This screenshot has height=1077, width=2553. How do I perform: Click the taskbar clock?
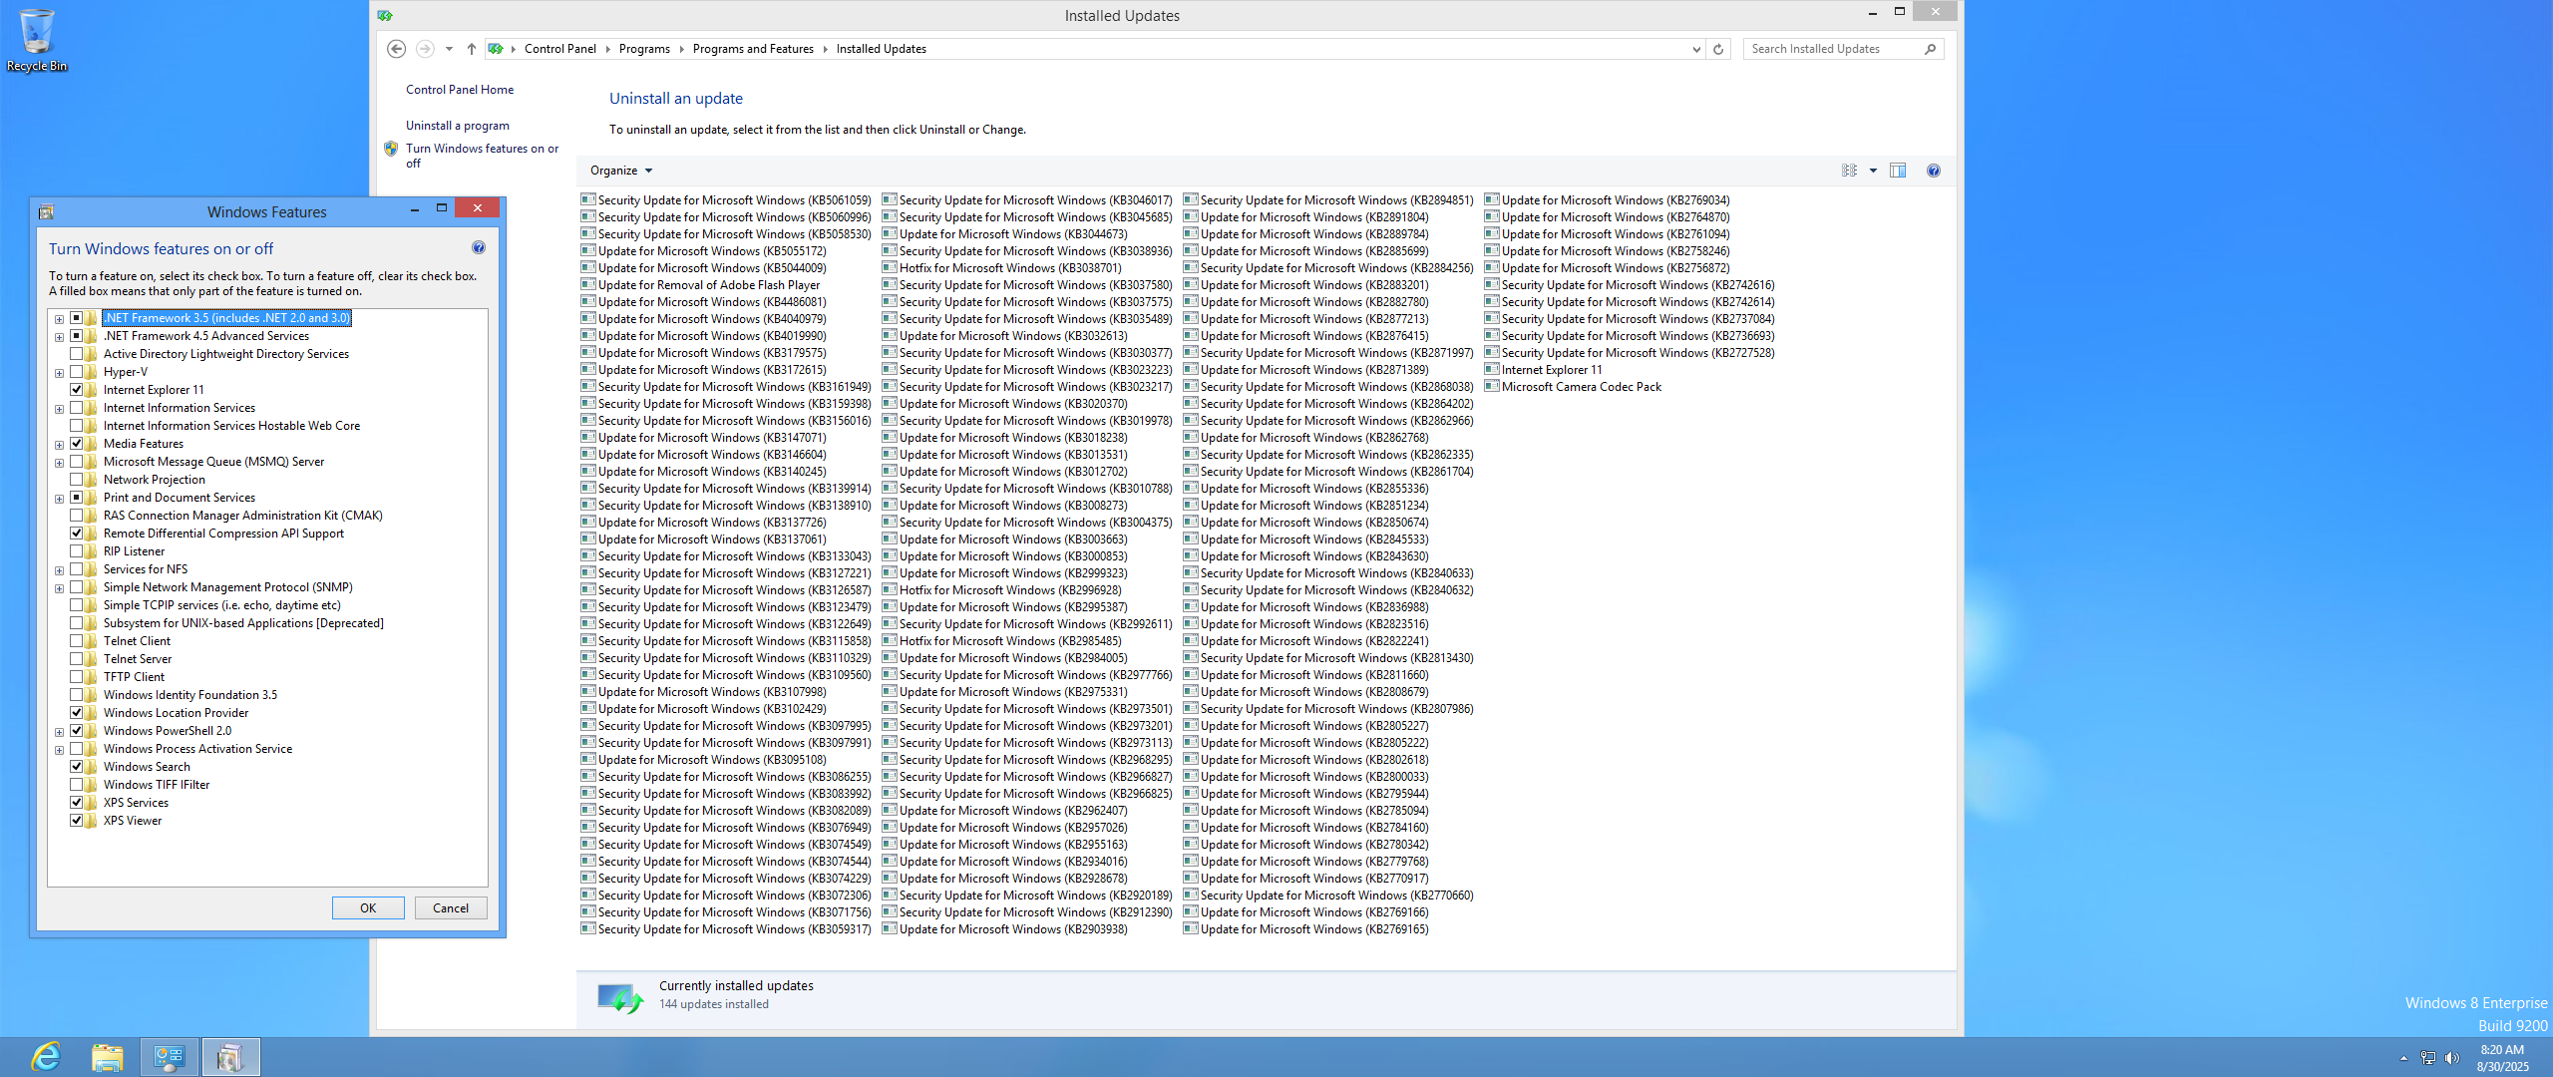coord(2502,1058)
